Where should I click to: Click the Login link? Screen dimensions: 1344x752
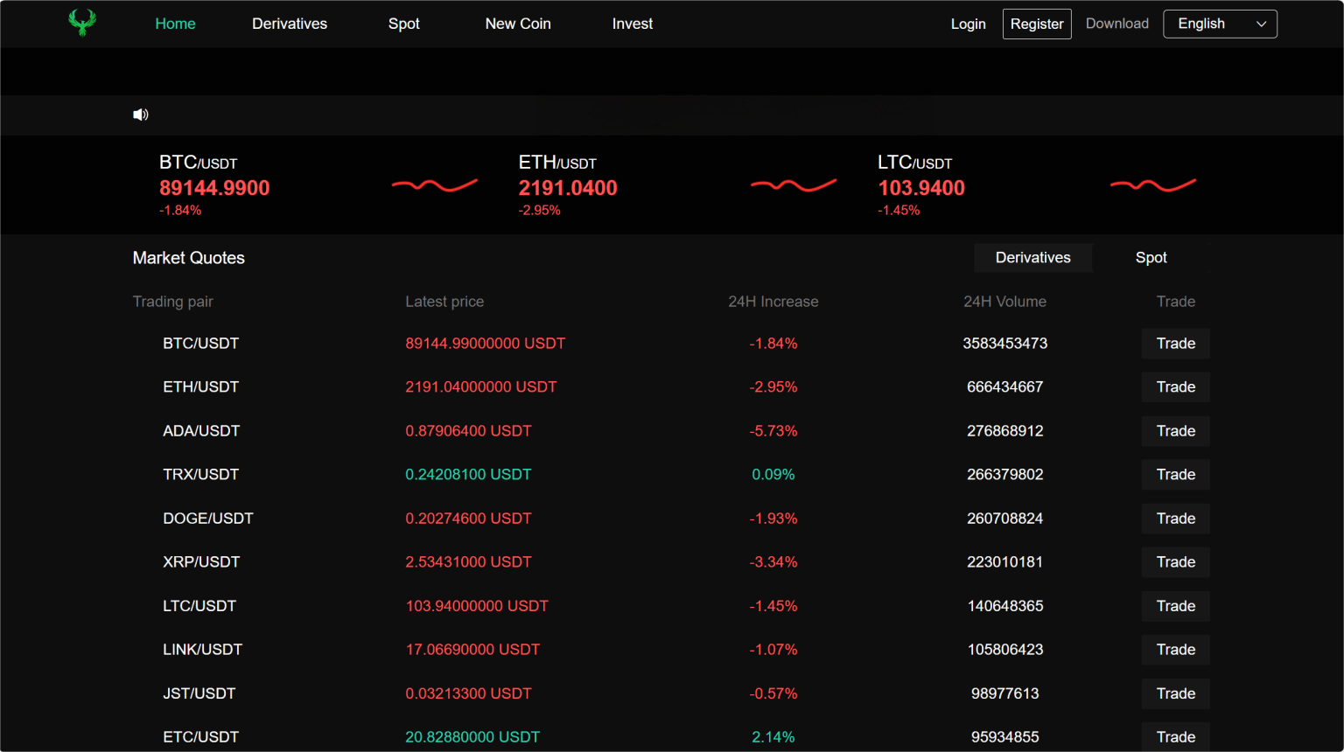pyautogui.click(x=968, y=24)
